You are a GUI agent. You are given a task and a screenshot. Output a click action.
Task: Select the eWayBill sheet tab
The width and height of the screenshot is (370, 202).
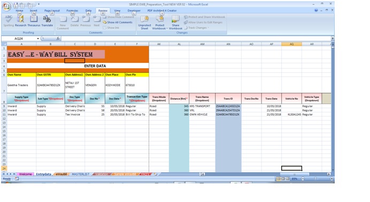(x=61, y=174)
